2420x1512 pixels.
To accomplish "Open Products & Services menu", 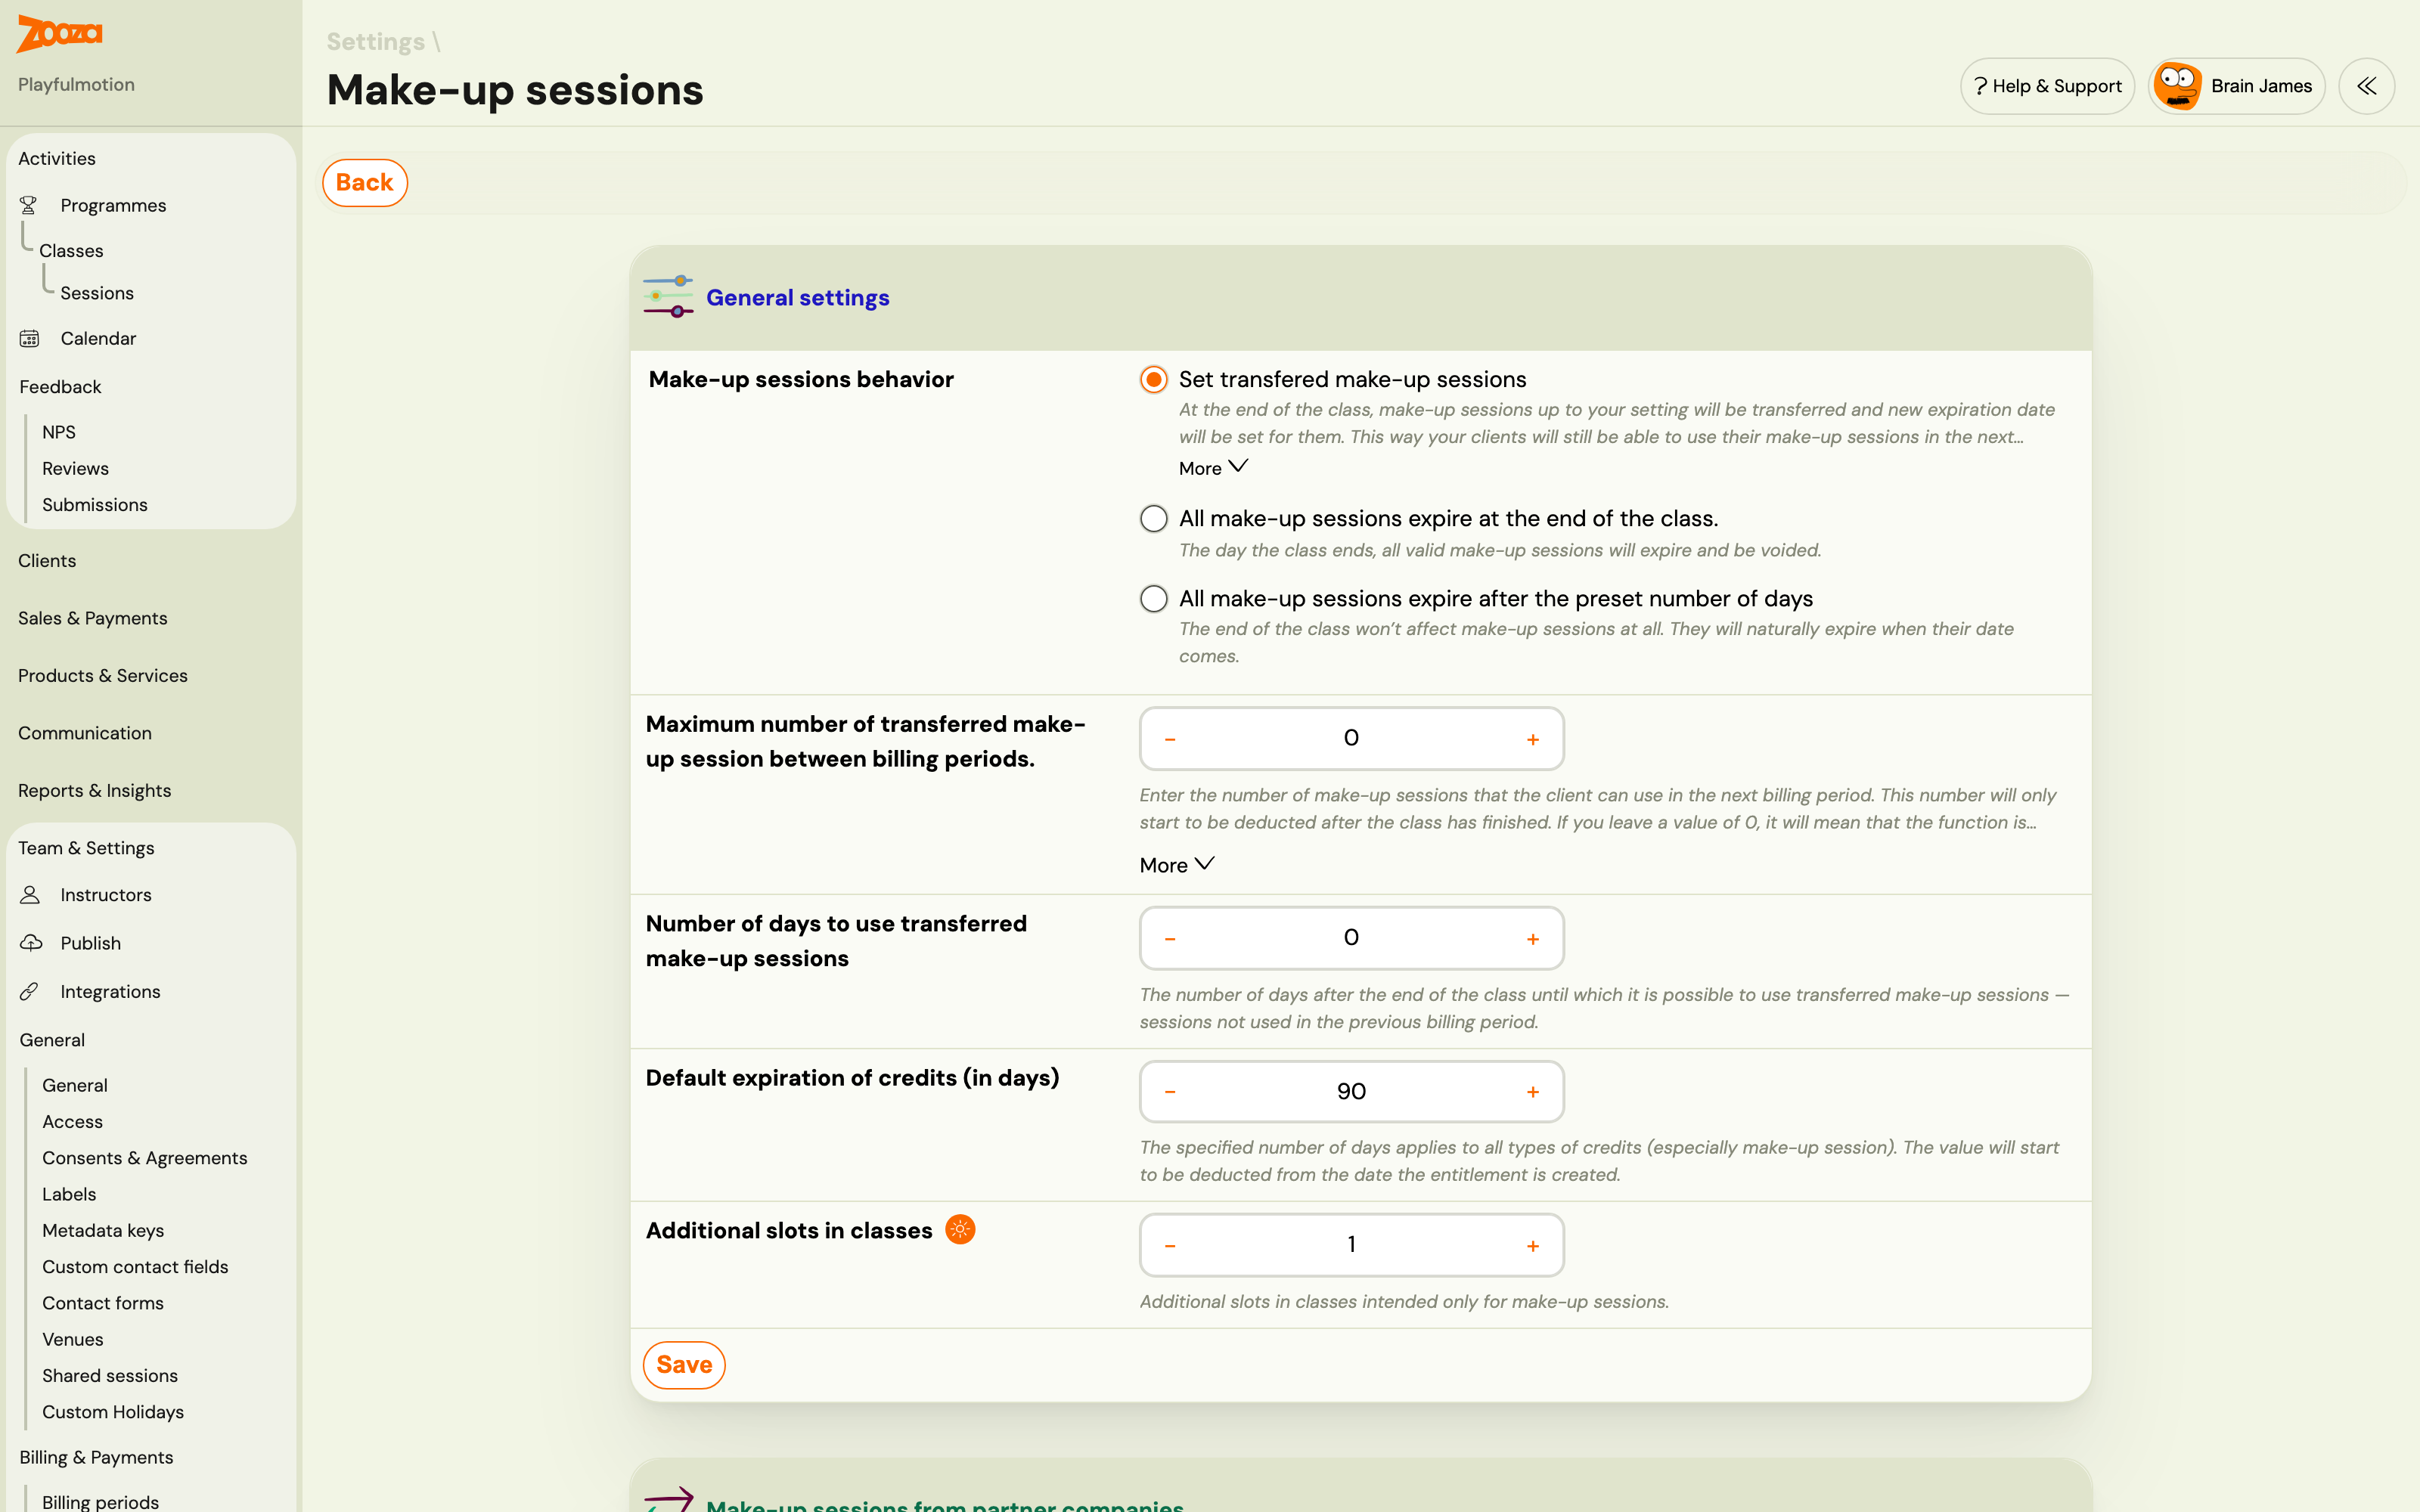I will [x=103, y=675].
